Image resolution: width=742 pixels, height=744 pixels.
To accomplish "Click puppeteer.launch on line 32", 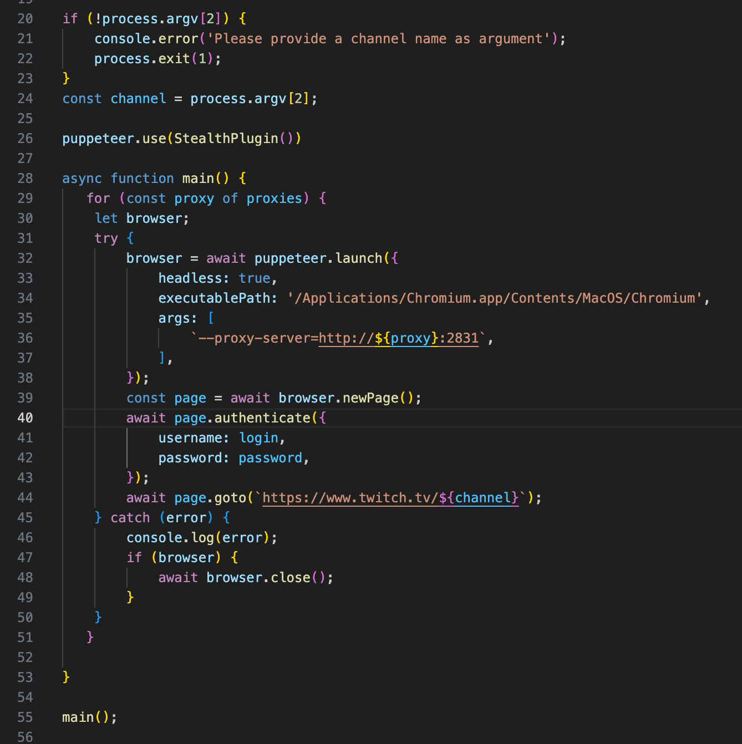I will (318, 258).
